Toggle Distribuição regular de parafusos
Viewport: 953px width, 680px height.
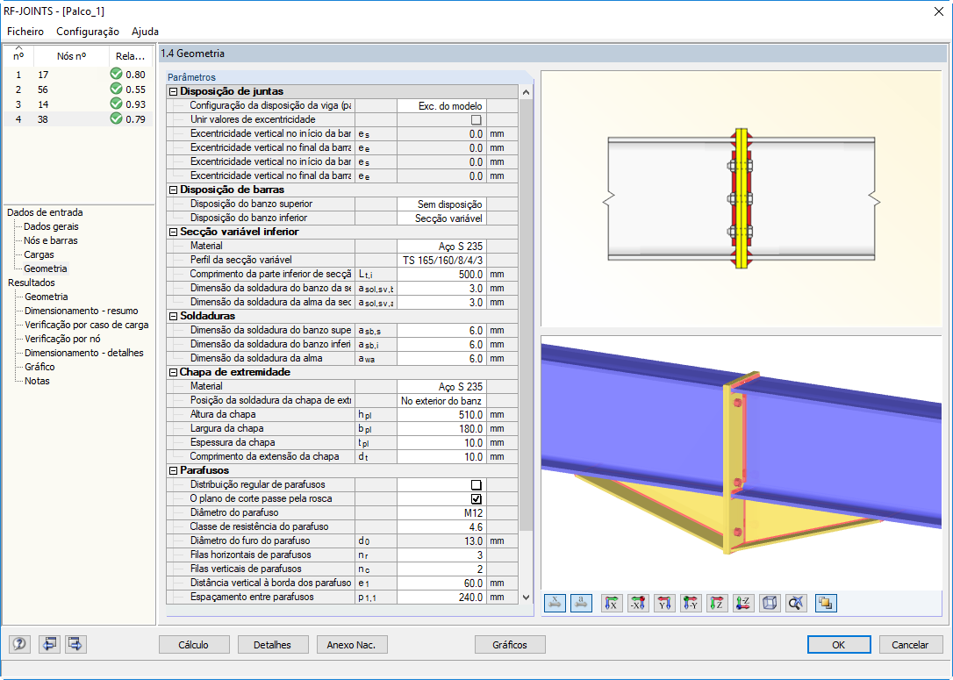[x=476, y=483]
